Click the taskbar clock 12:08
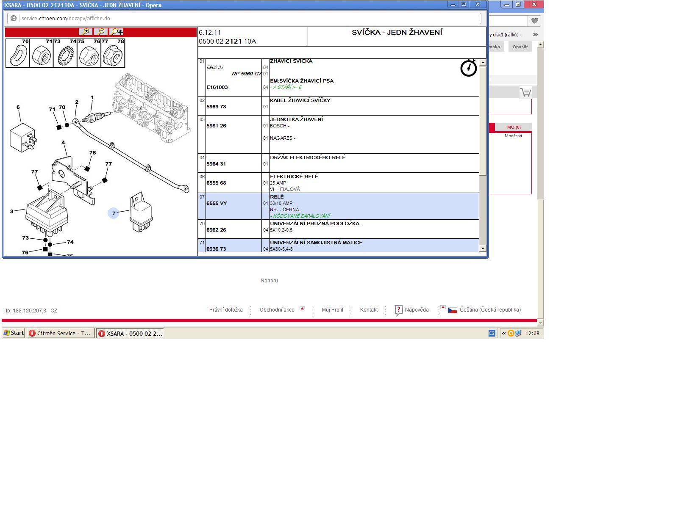This screenshot has width=678, height=508. 532,334
